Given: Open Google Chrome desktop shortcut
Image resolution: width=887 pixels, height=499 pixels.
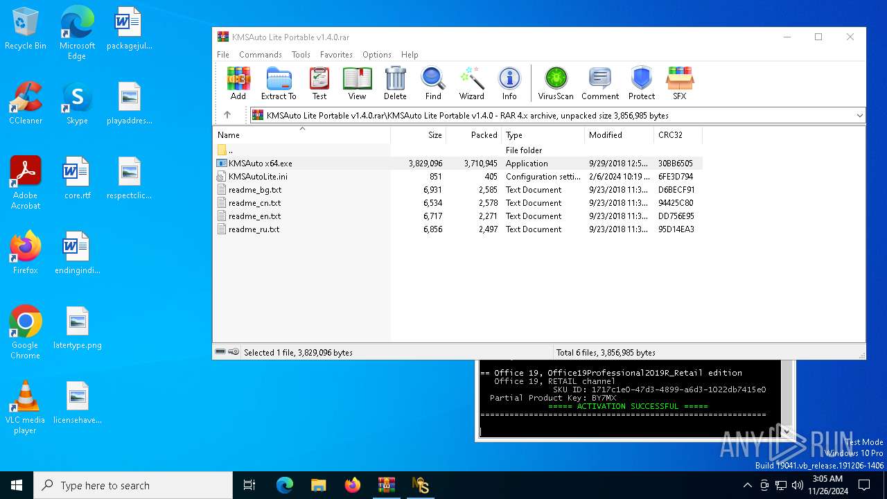Looking at the screenshot, I should [26, 333].
